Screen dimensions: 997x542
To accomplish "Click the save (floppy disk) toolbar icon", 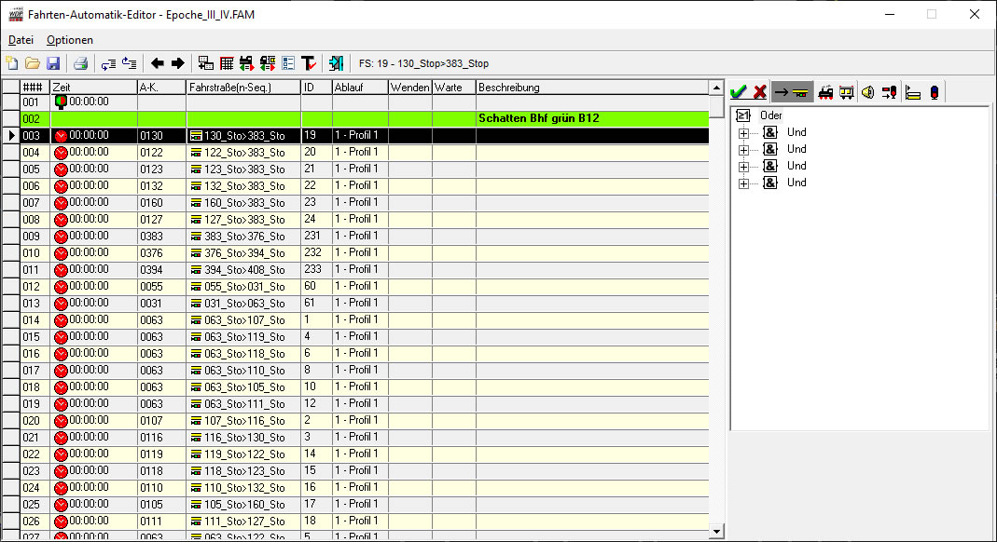I will tap(52, 63).
